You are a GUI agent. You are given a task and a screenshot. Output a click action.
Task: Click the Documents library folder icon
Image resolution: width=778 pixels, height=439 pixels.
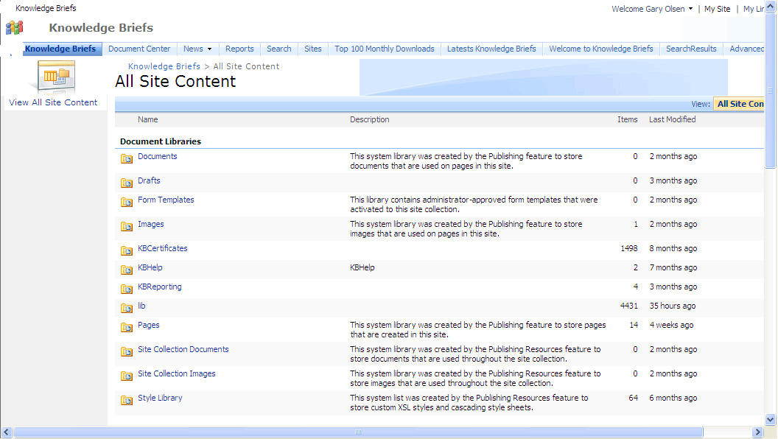[127, 158]
